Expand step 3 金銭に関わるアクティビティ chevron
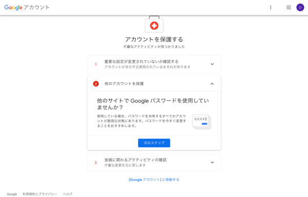Screen dimensions: 308x197 [x=212, y=163]
